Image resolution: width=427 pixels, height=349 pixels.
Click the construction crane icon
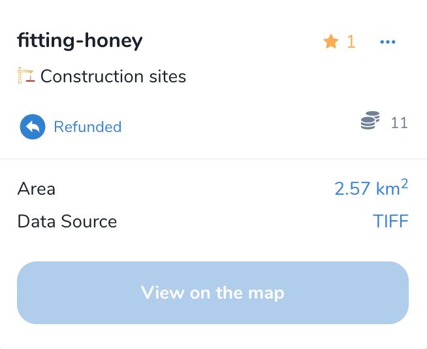point(26,76)
